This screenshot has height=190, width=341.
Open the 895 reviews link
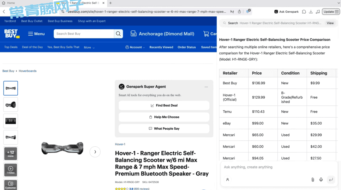tap(141, 189)
